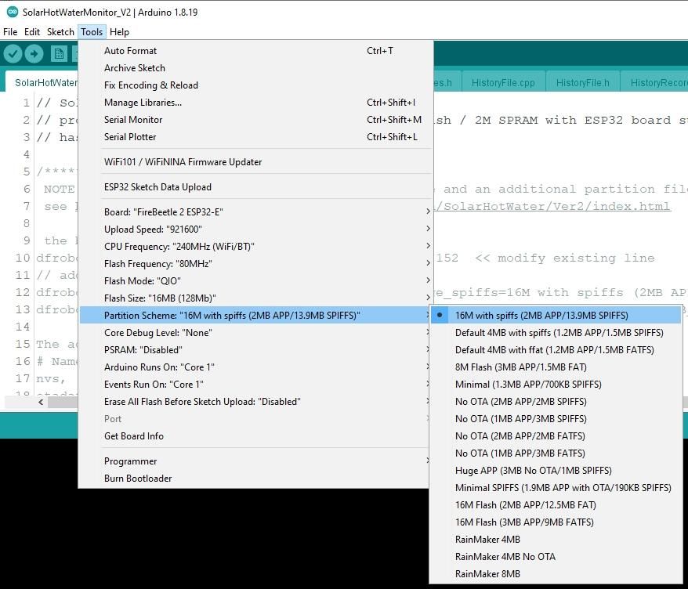
Task: Open the Edit menu
Action: point(32,32)
